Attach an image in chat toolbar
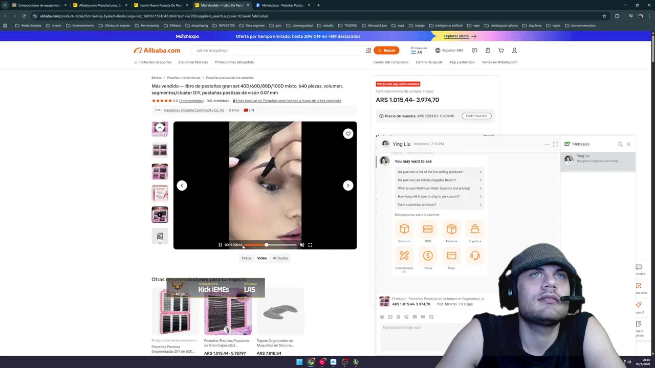655x368 pixels. point(390,317)
